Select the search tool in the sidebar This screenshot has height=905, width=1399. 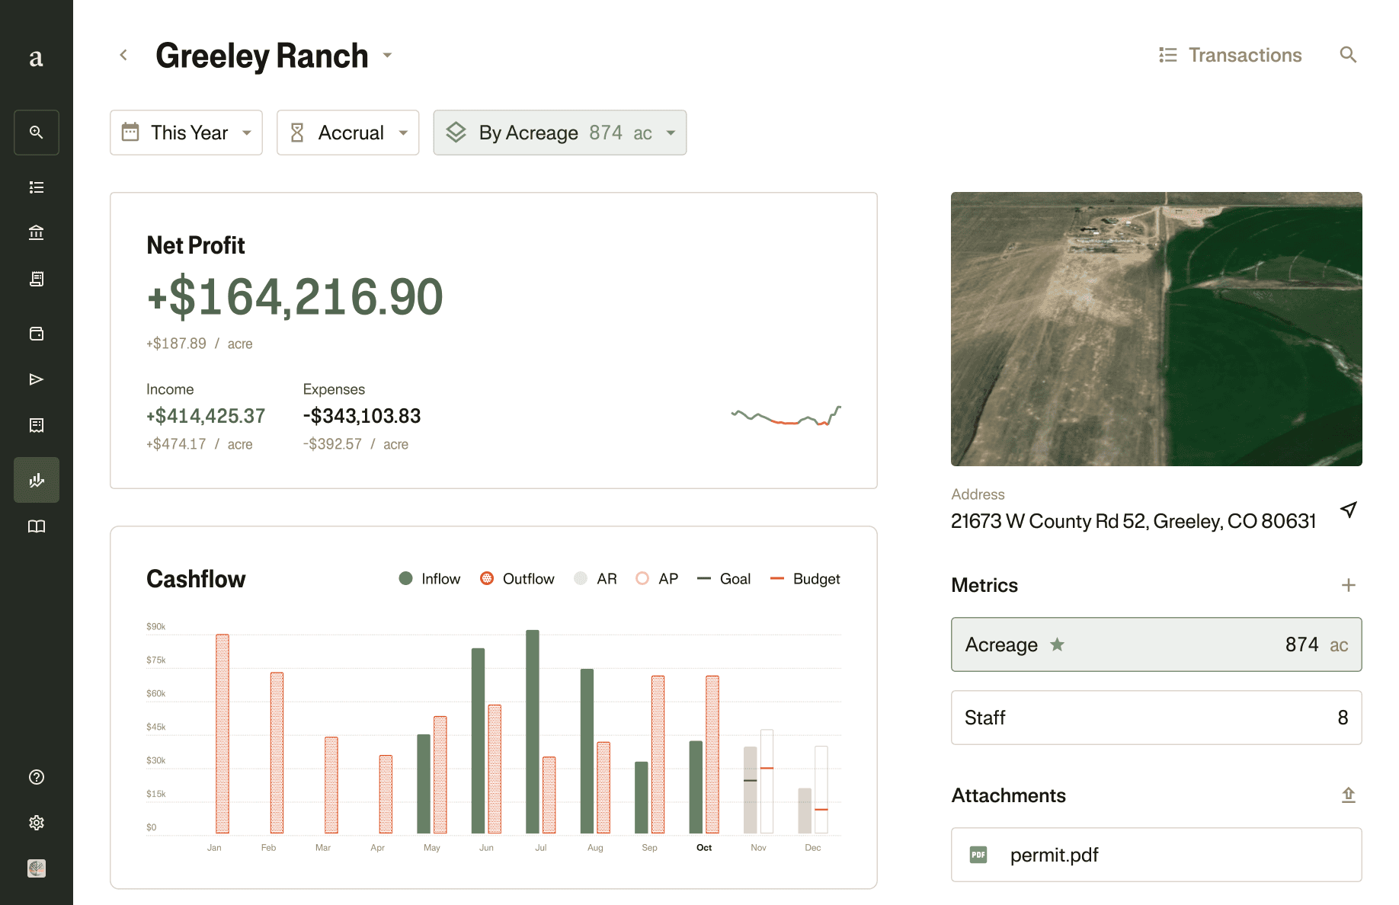click(36, 132)
